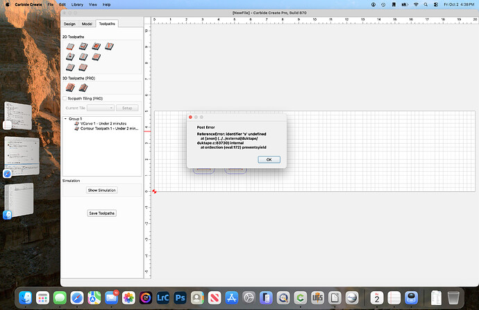Screen dimensions: 479x310
Task: Open the Help menu
Action: [x=107, y=5]
